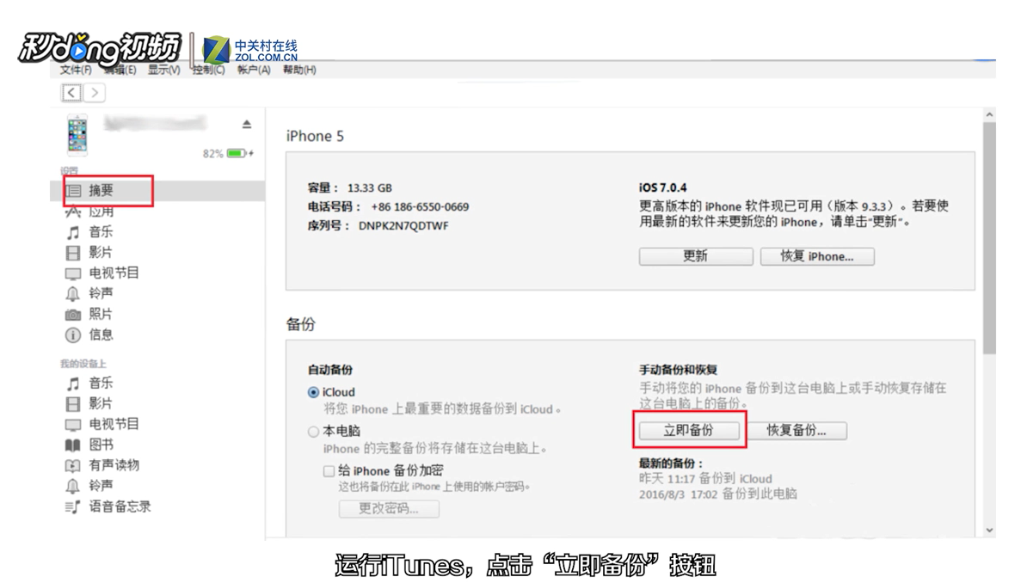1021x583 pixels.
Task: Click the 立即备份 back up now button
Action: tap(689, 431)
